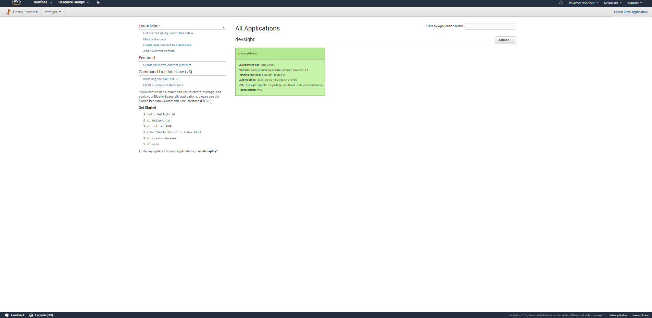
Task: Click the Elastic Beanstalk service icon
Action: pyautogui.click(x=8, y=12)
